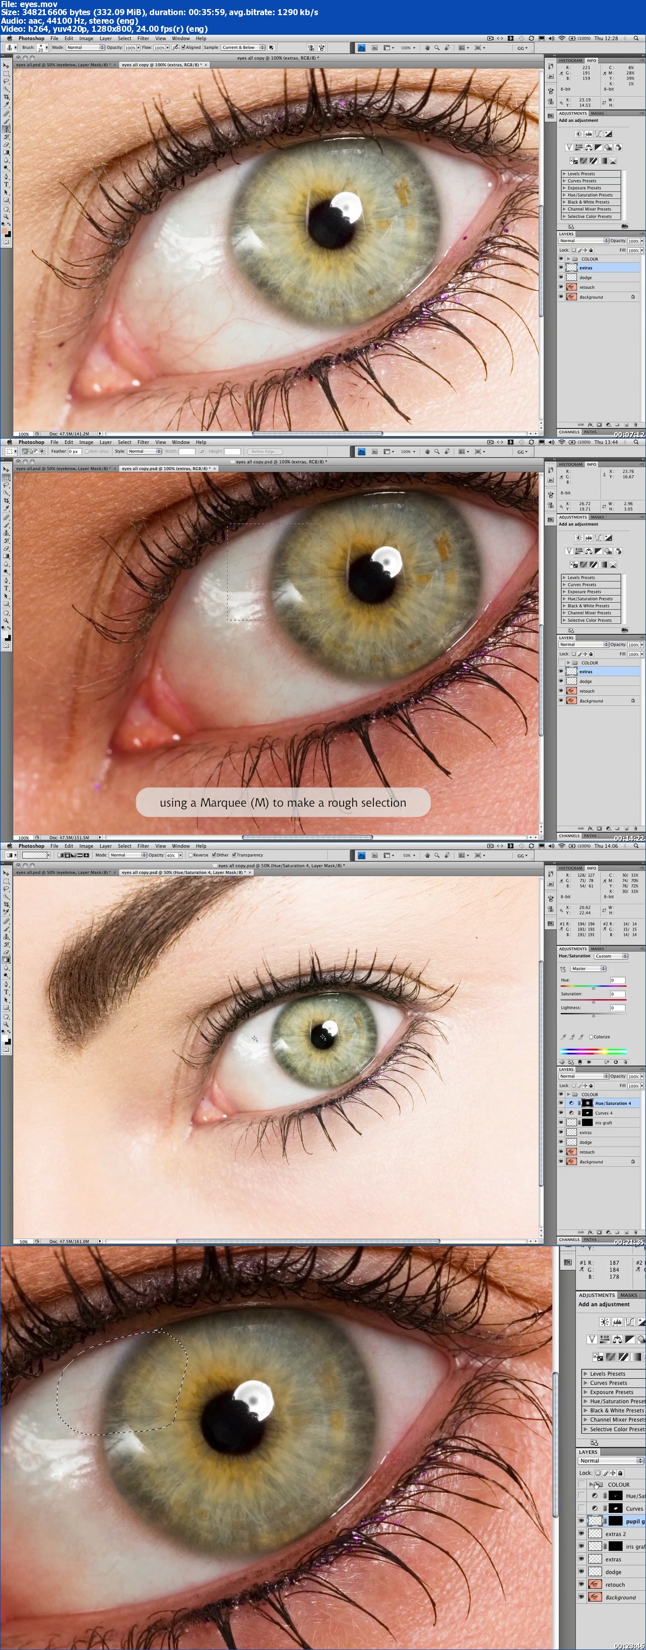Select Lasso tool in Thu 12:28 frame toolbox
Viewport: 646px width, 1650px height.
7,81
